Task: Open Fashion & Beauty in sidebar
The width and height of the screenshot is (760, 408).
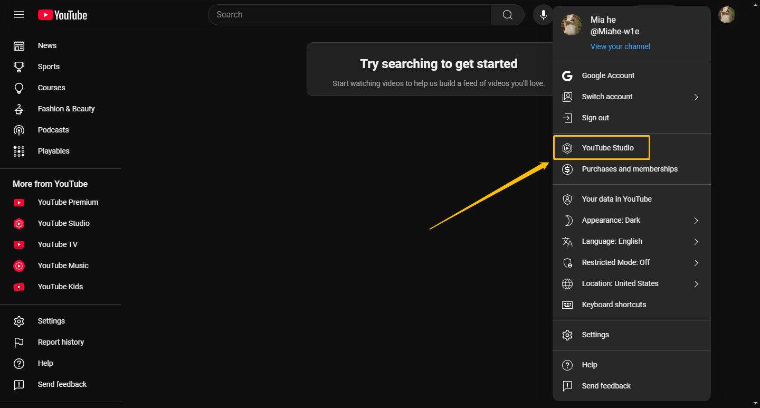Action: point(60,109)
